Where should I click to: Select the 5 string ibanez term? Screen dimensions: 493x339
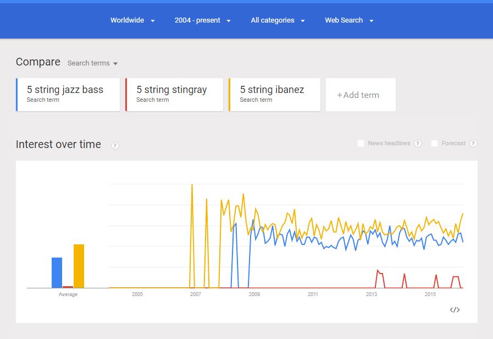[x=275, y=94]
